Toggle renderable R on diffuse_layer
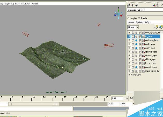Viewport: 163px width, 117px height. 129,59
